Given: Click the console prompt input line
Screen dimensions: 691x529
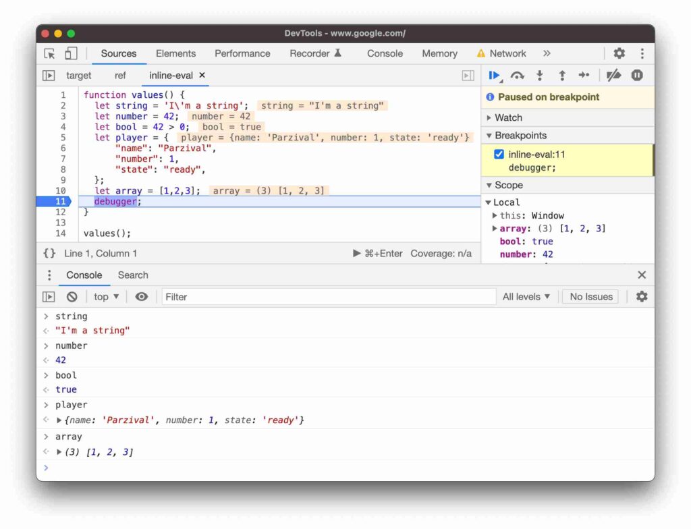Looking at the screenshot, I should tap(346, 468).
